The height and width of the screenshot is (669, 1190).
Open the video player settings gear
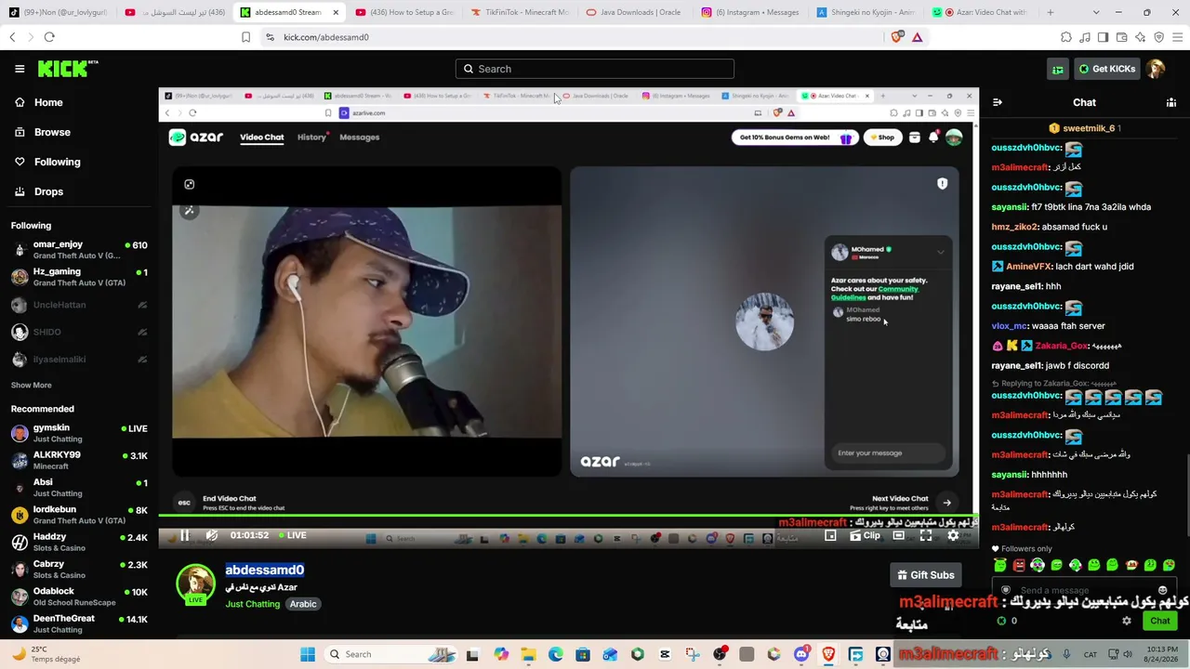953,535
